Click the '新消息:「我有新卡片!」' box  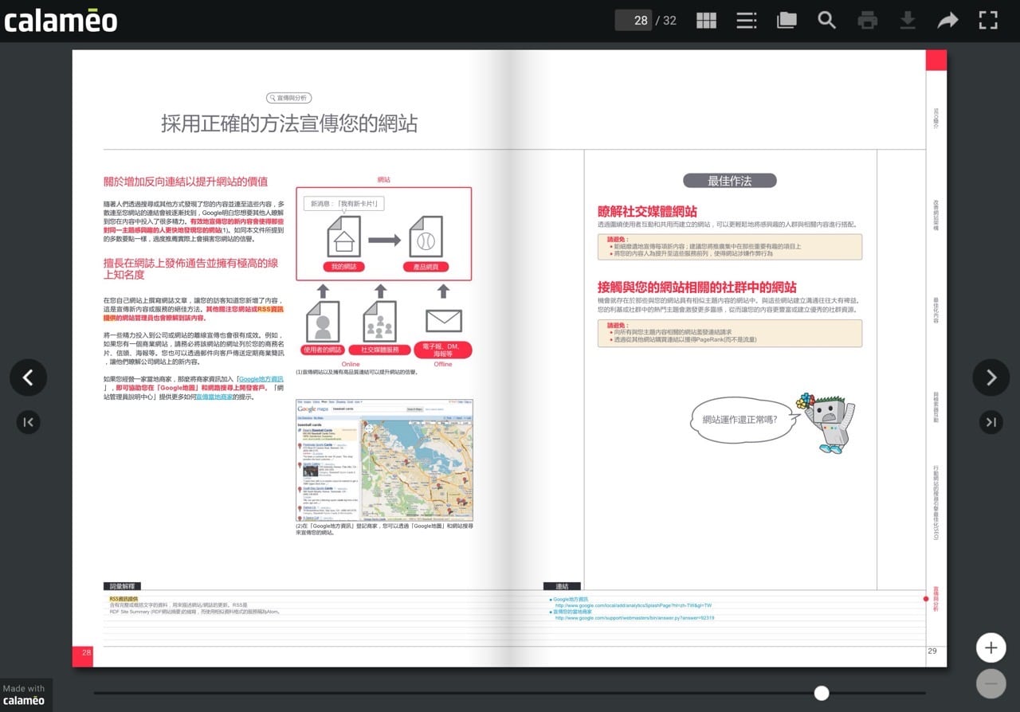[344, 204]
